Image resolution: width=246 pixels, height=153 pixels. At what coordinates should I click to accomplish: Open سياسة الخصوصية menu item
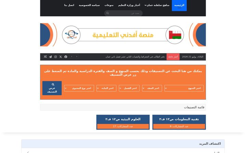pyautogui.click(x=89, y=5)
